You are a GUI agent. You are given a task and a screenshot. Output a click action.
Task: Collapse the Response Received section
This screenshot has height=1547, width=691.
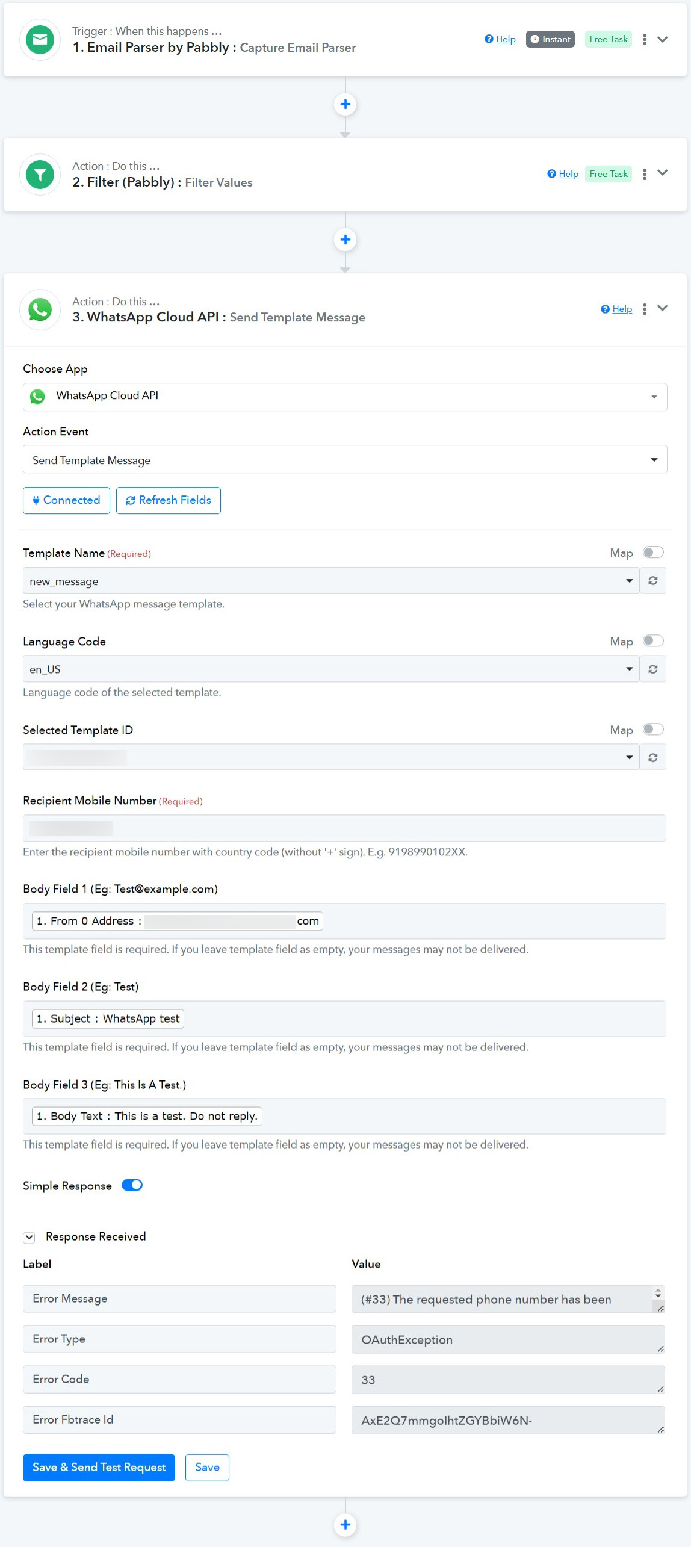(29, 1238)
